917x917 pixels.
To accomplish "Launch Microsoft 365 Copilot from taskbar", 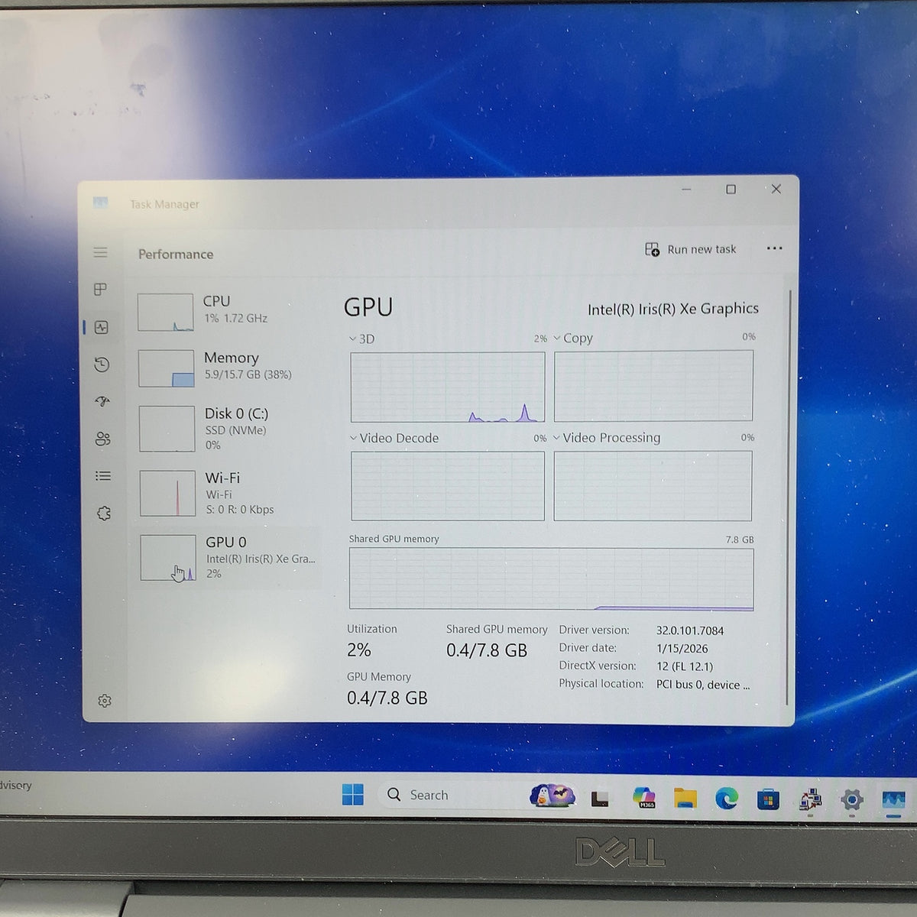I will point(644,798).
